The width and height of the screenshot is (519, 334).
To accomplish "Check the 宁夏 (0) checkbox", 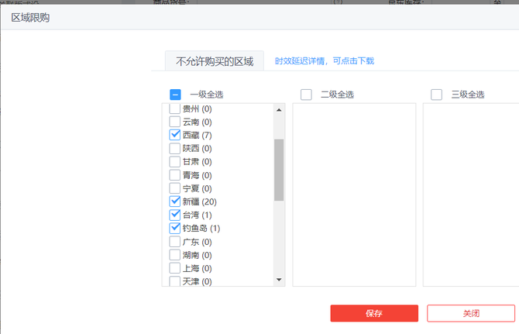I will coord(175,188).
